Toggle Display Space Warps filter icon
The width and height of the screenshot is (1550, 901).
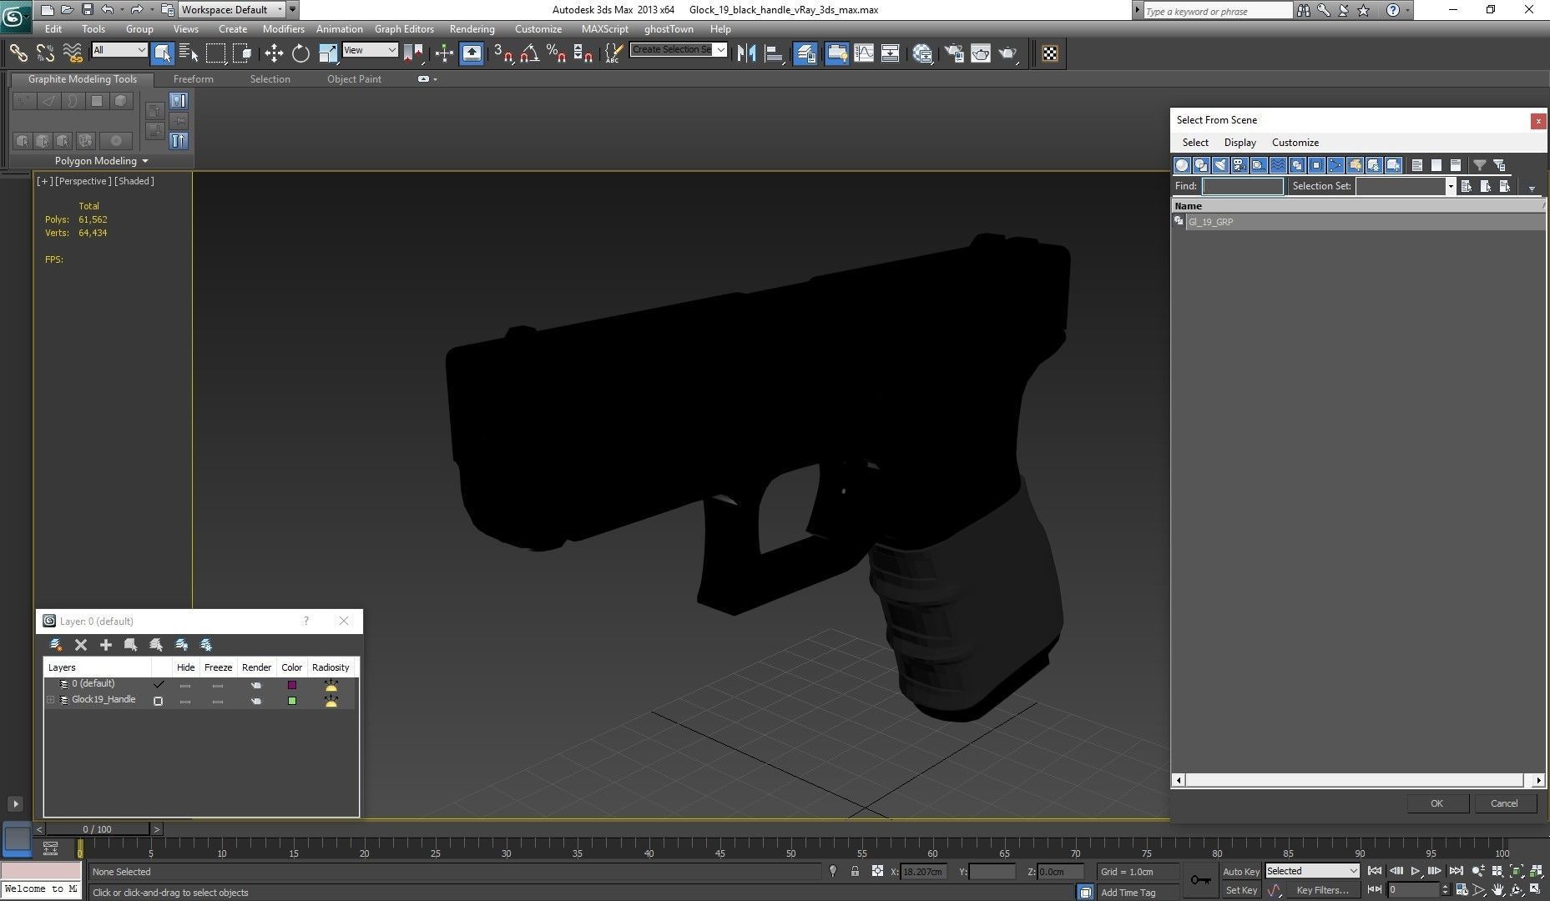1278,165
